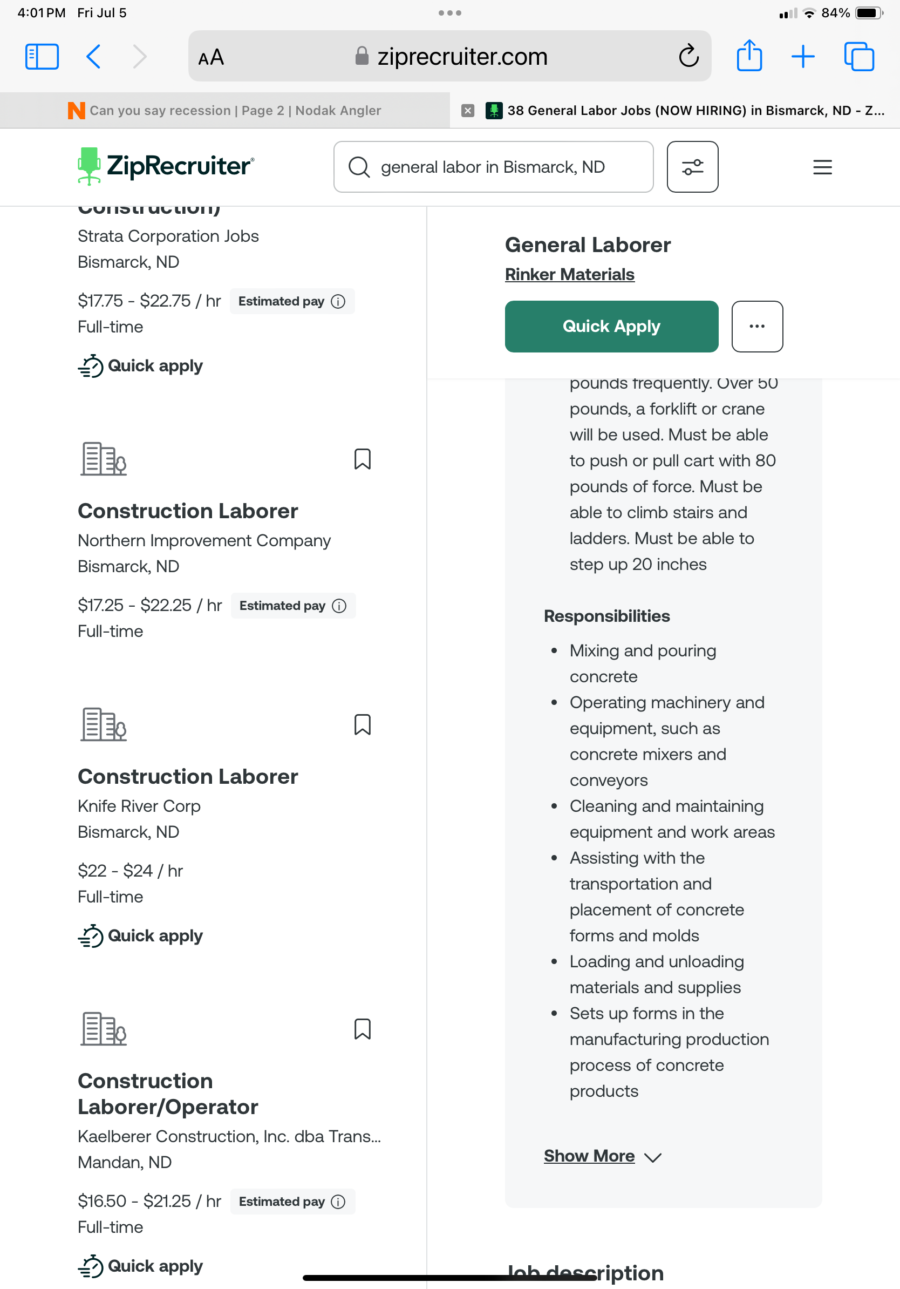Reload the ziprecruiter.com page
Viewport: 900px width, 1289px height.
pos(688,57)
